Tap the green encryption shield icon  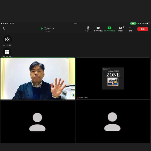point(42,29)
